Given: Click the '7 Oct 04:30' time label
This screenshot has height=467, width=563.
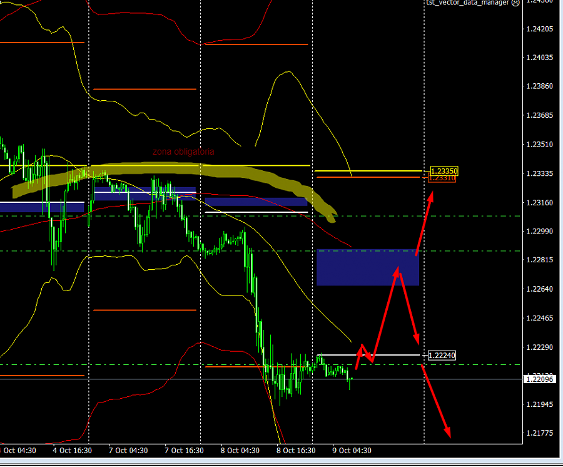Looking at the screenshot, I should (x=128, y=450).
